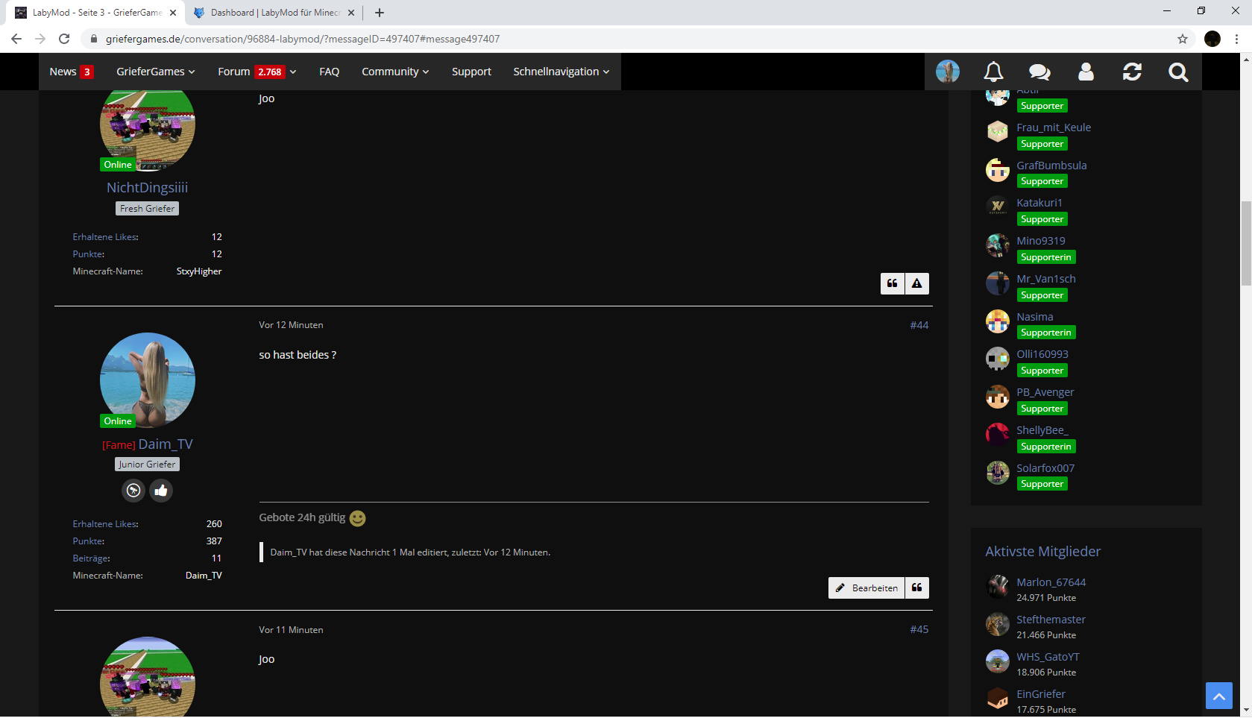This screenshot has width=1252, height=718.
Task: Click the browser address bar URL
Action: pyautogui.click(x=303, y=39)
